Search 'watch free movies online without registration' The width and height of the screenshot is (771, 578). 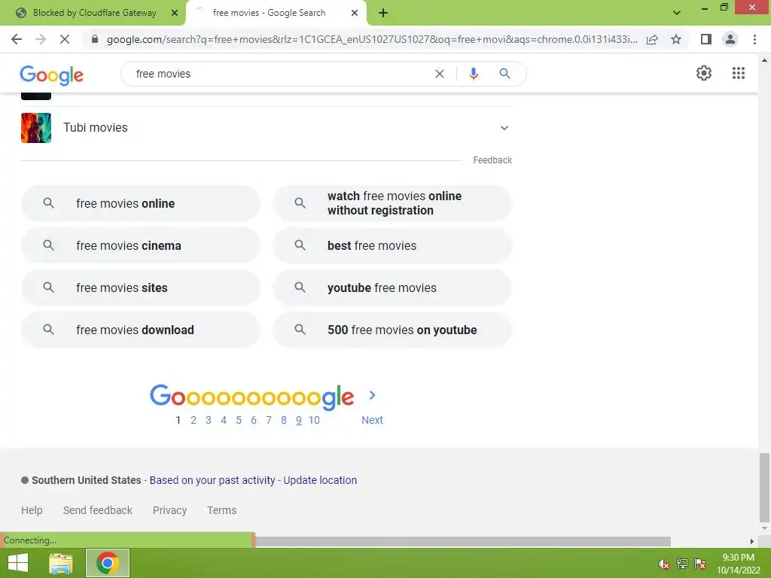tap(392, 203)
